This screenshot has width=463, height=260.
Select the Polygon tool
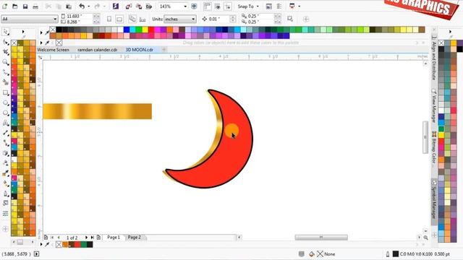pos(6,113)
